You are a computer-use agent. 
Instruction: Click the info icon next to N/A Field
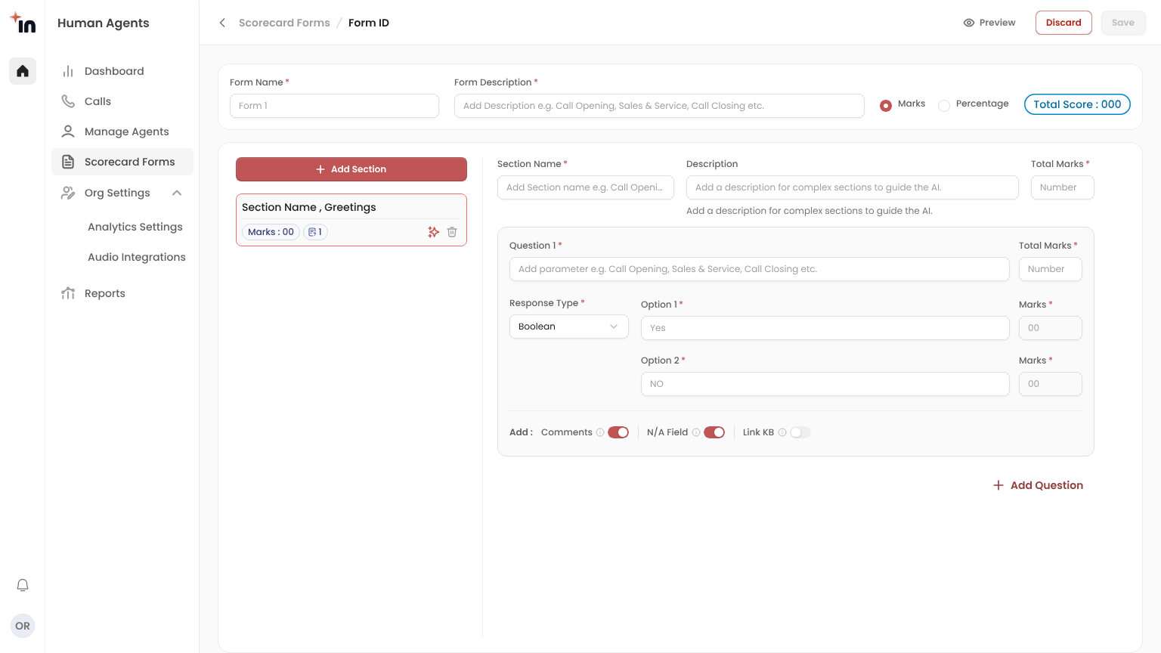(x=696, y=432)
